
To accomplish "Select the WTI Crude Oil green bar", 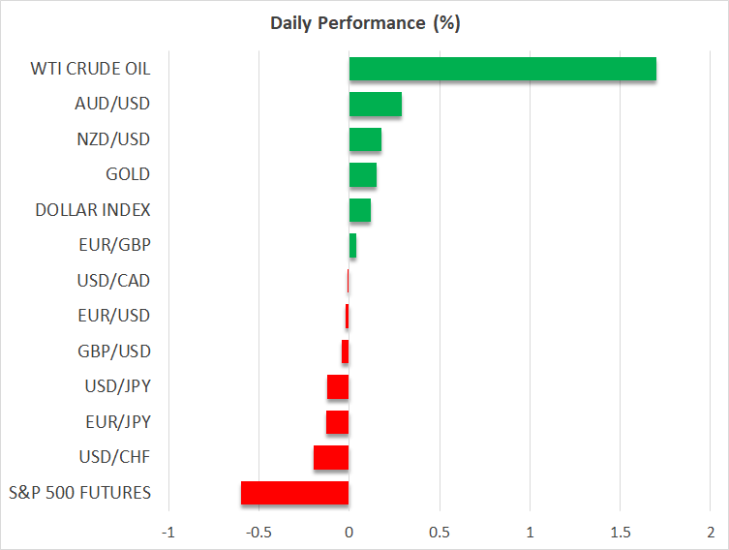I will click(501, 69).
